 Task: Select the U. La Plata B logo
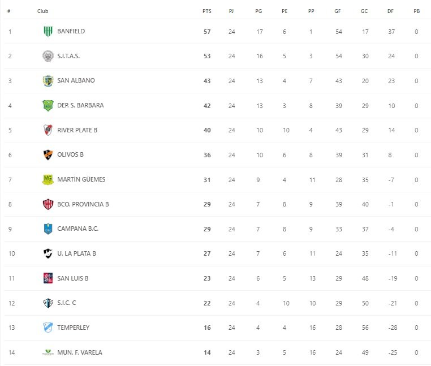tap(48, 253)
